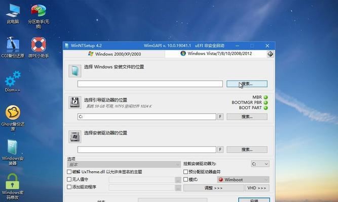
Task: Enable the 添加驱动程序 checkbox
Action: pyautogui.click(x=69, y=187)
